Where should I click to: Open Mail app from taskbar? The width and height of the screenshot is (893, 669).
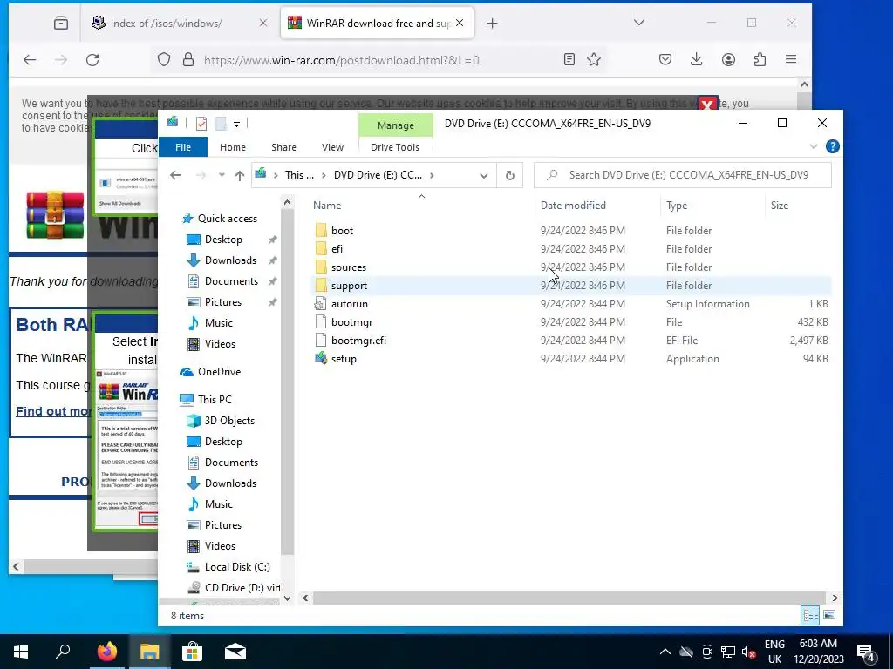(235, 652)
